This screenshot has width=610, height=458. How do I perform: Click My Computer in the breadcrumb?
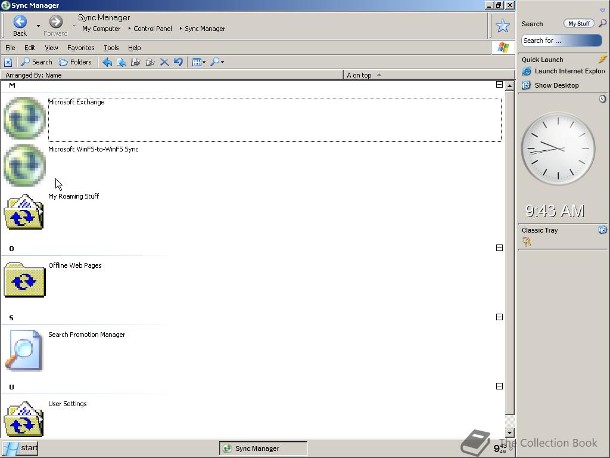click(101, 29)
